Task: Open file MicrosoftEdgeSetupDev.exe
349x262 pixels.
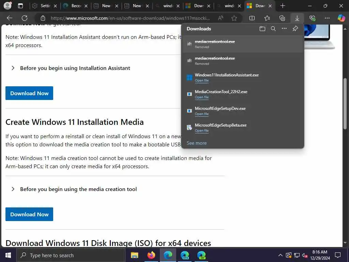Action: tap(202, 114)
